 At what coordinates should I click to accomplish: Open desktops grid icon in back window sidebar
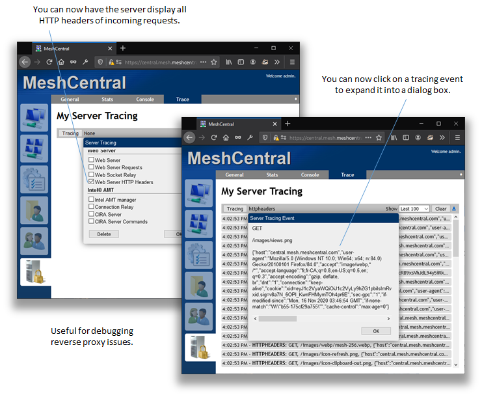coord(34,148)
